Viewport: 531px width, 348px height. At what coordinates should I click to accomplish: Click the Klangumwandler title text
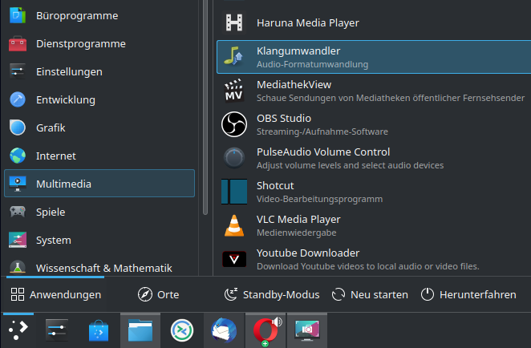tap(298, 51)
